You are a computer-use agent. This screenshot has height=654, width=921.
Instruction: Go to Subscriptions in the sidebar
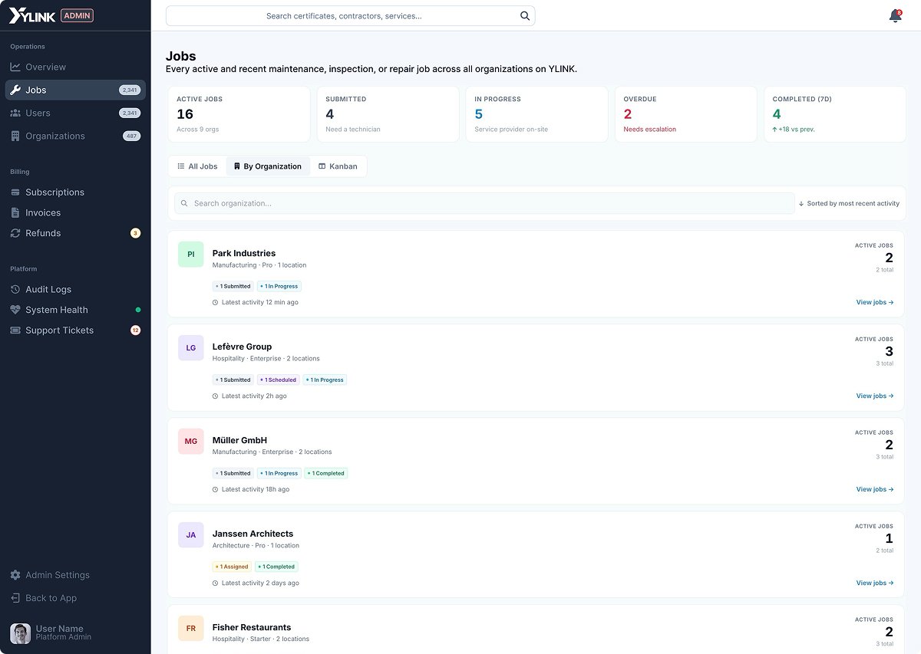(x=75, y=192)
